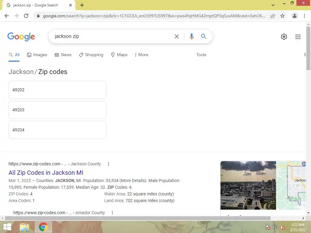Open the Jackson map thumbnail
Viewport: 311px width, 233px height.
[x=291, y=185]
